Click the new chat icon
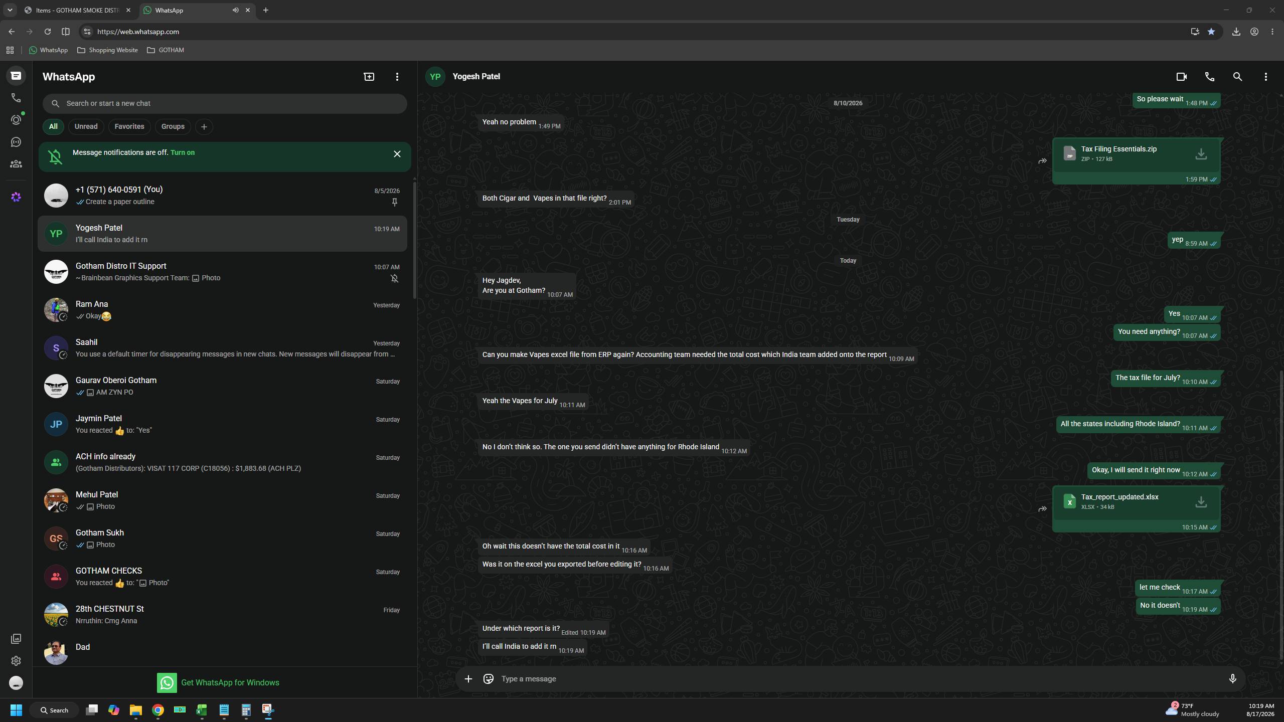The image size is (1284, 722). (x=369, y=77)
